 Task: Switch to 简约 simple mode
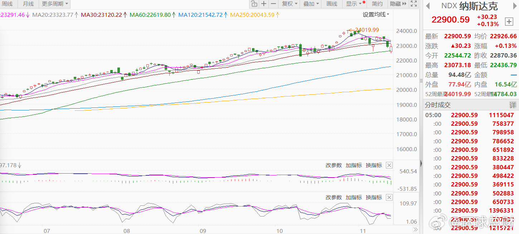[377, 4]
